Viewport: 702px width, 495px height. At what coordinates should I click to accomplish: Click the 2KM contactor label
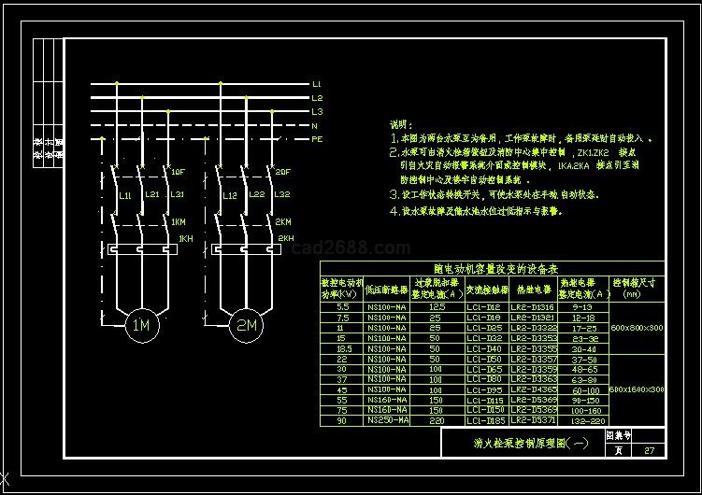point(283,222)
